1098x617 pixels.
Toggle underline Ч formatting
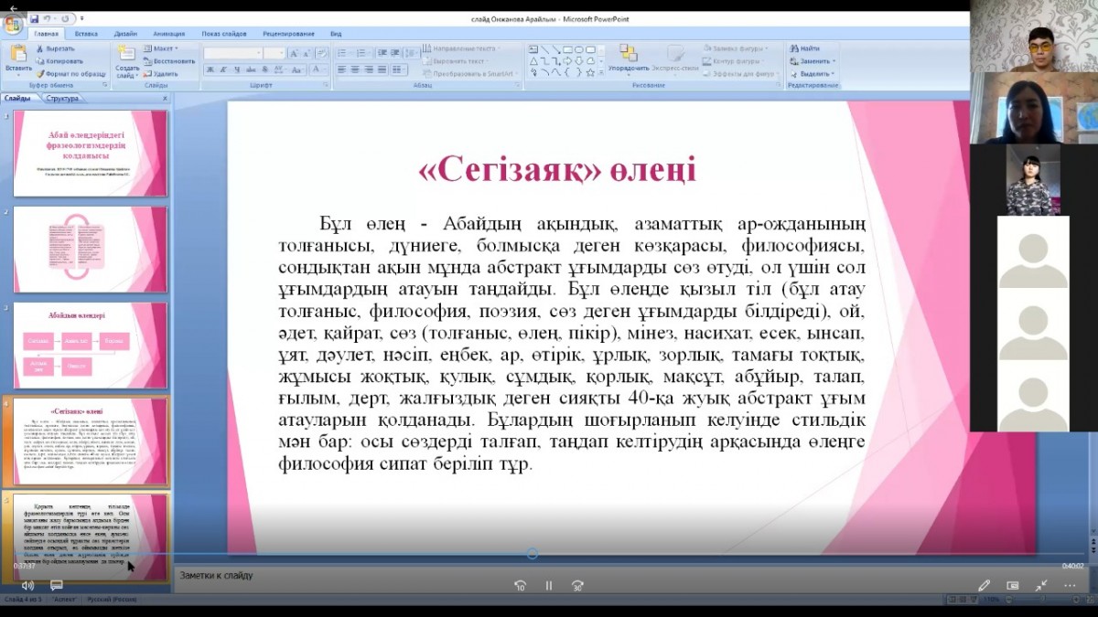(x=237, y=69)
